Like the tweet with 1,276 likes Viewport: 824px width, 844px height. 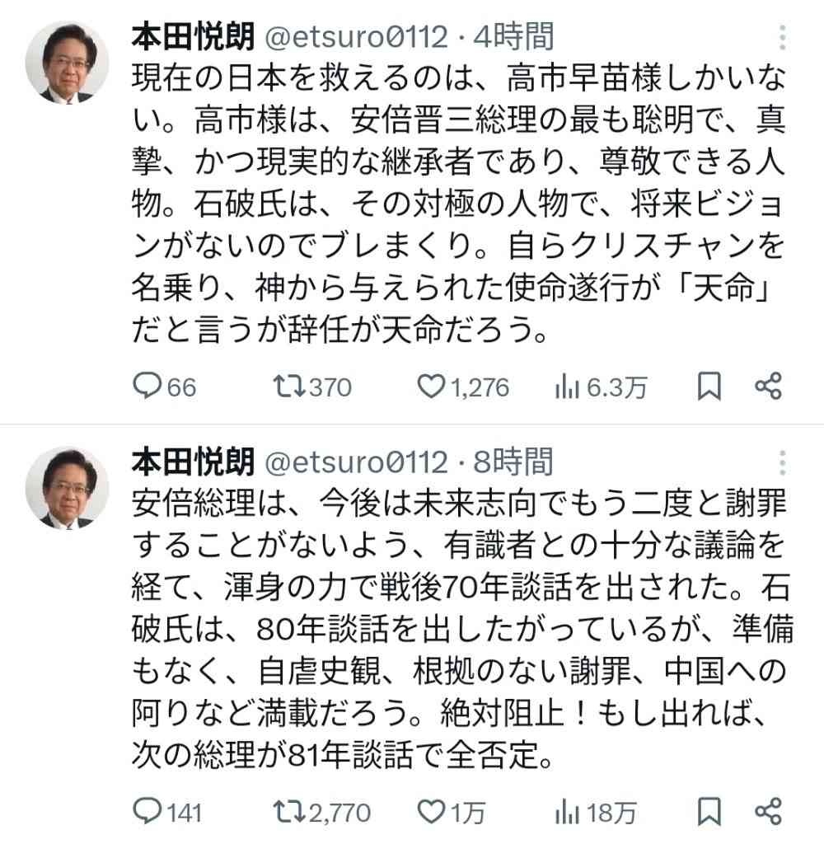[x=432, y=387]
